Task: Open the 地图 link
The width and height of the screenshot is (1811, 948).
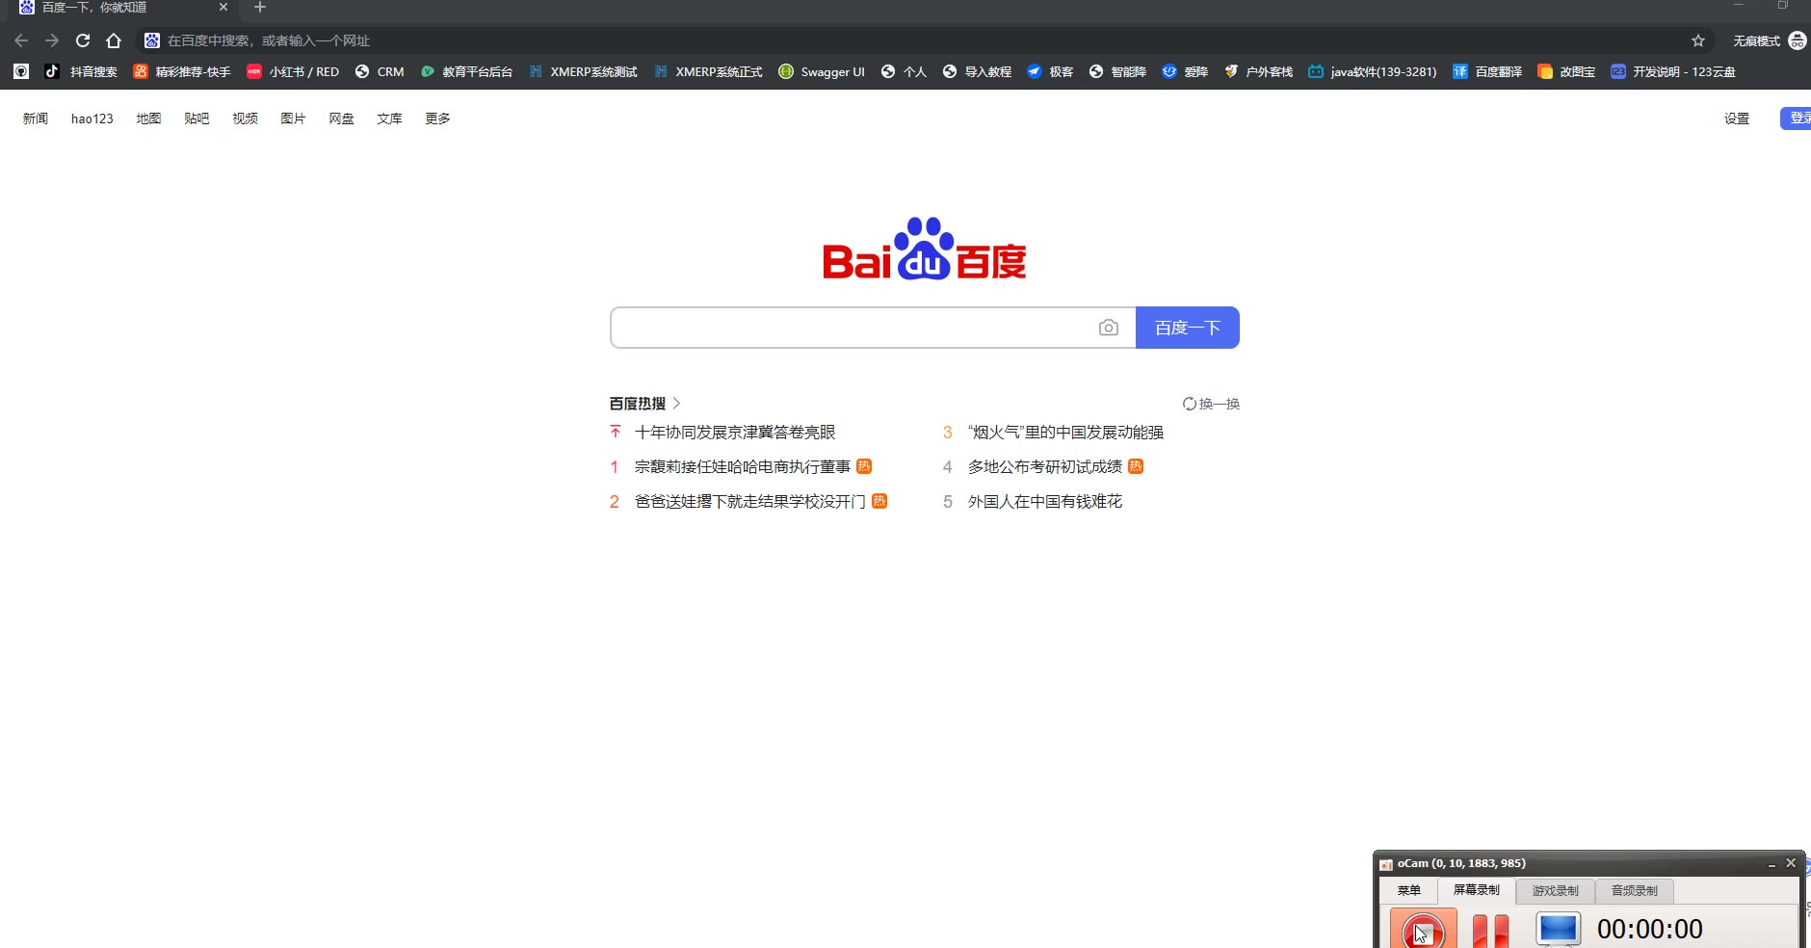Action: [x=148, y=118]
